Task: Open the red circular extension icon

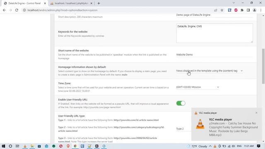Action: (x=236, y=10)
